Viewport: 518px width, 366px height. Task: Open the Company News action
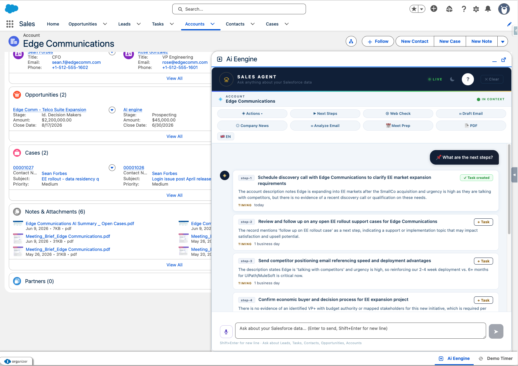[252, 126]
